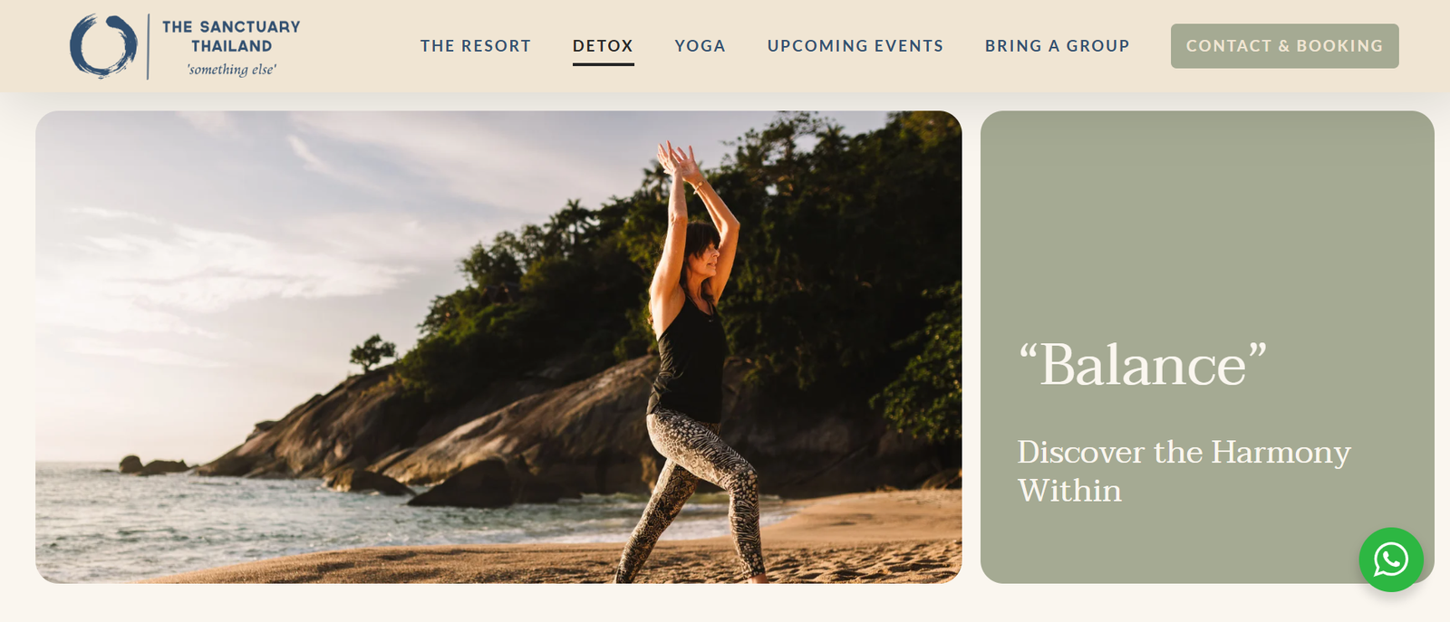
Task: Click the lone tree on the rocky headland
Action: (372, 352)
